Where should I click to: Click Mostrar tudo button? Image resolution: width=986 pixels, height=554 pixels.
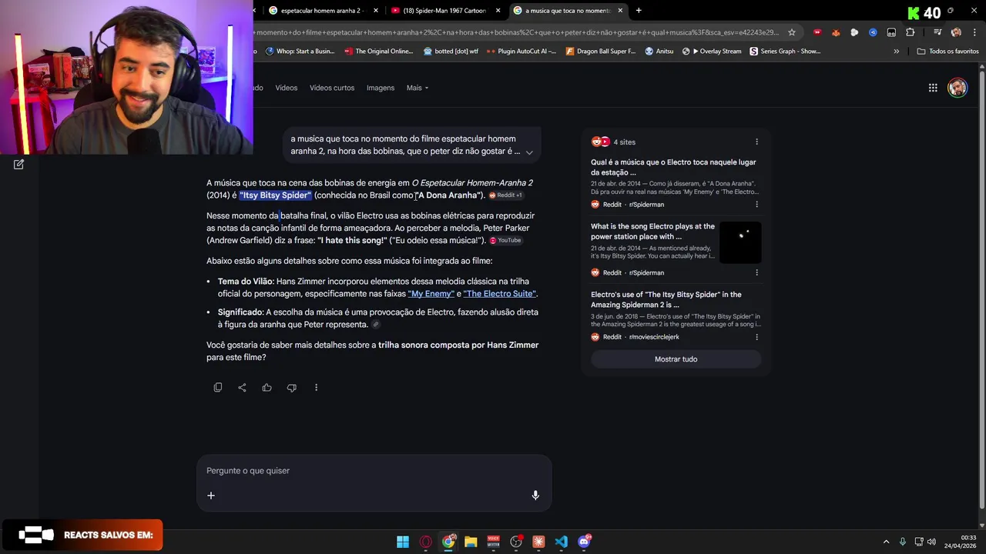[676, 359]
